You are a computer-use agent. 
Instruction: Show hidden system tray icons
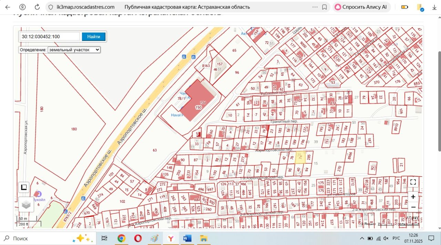pos(362,238)
